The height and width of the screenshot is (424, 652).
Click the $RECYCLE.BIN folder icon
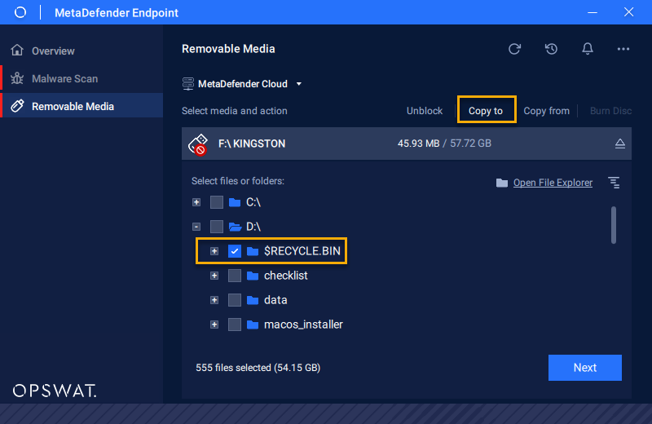click(x=253, y=251)
